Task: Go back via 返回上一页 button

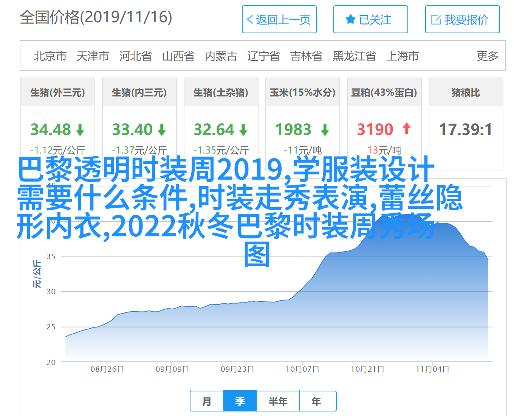Action: [x=279, y=19]
